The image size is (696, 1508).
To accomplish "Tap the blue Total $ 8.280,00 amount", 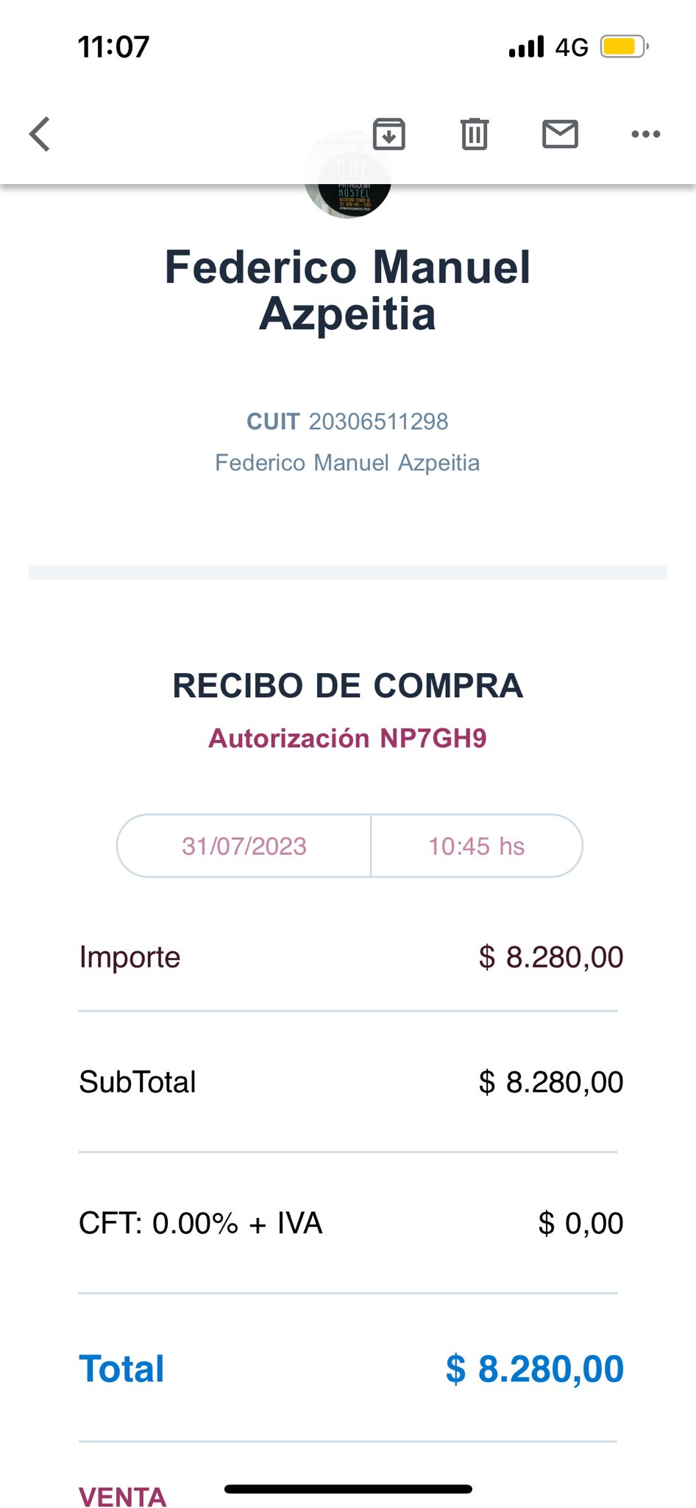I will (x=535, y=1369).
